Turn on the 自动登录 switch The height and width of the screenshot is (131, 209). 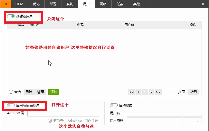click(x=114, y=105)
